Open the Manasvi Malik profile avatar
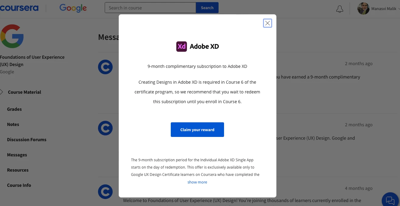Viewport: 400px width, 206px height. pyautogui.click(x=363, y=9)
